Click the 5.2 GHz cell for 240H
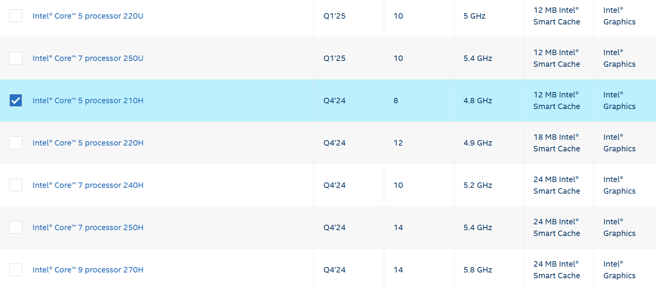The height and width of the screenshot is (288, 656). (478, 185)
